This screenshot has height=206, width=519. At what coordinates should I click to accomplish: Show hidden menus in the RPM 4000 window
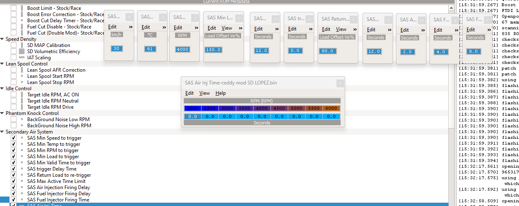(197, 28)
